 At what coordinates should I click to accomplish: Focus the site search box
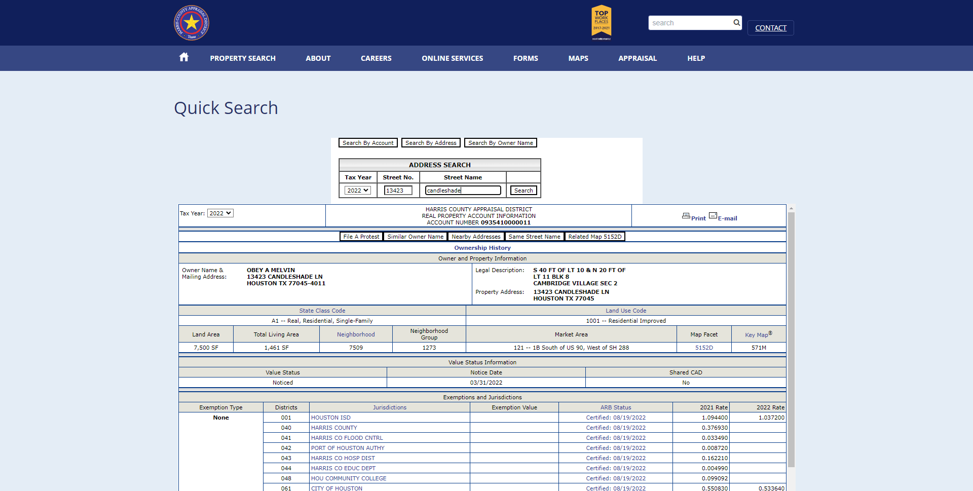(690, 23)
